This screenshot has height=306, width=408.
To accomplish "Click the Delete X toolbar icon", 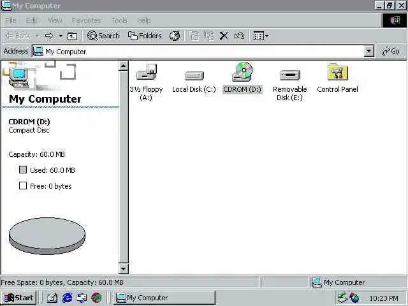I will tap(224, 36).
